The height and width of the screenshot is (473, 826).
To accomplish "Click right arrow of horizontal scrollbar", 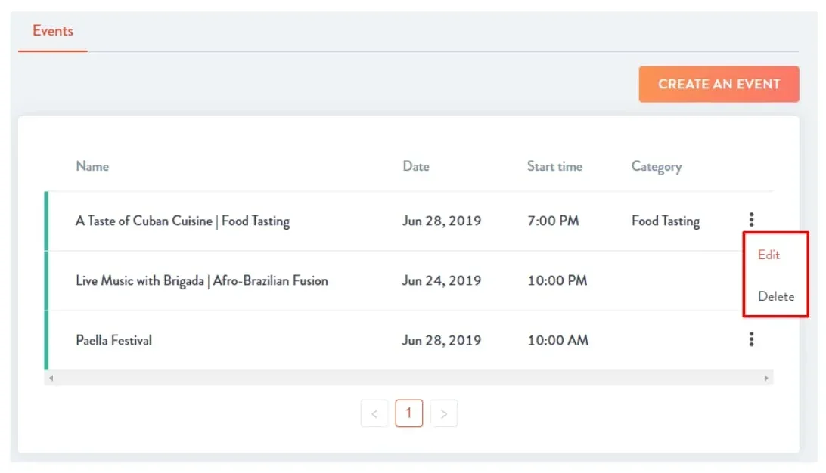I will (766, 378).
